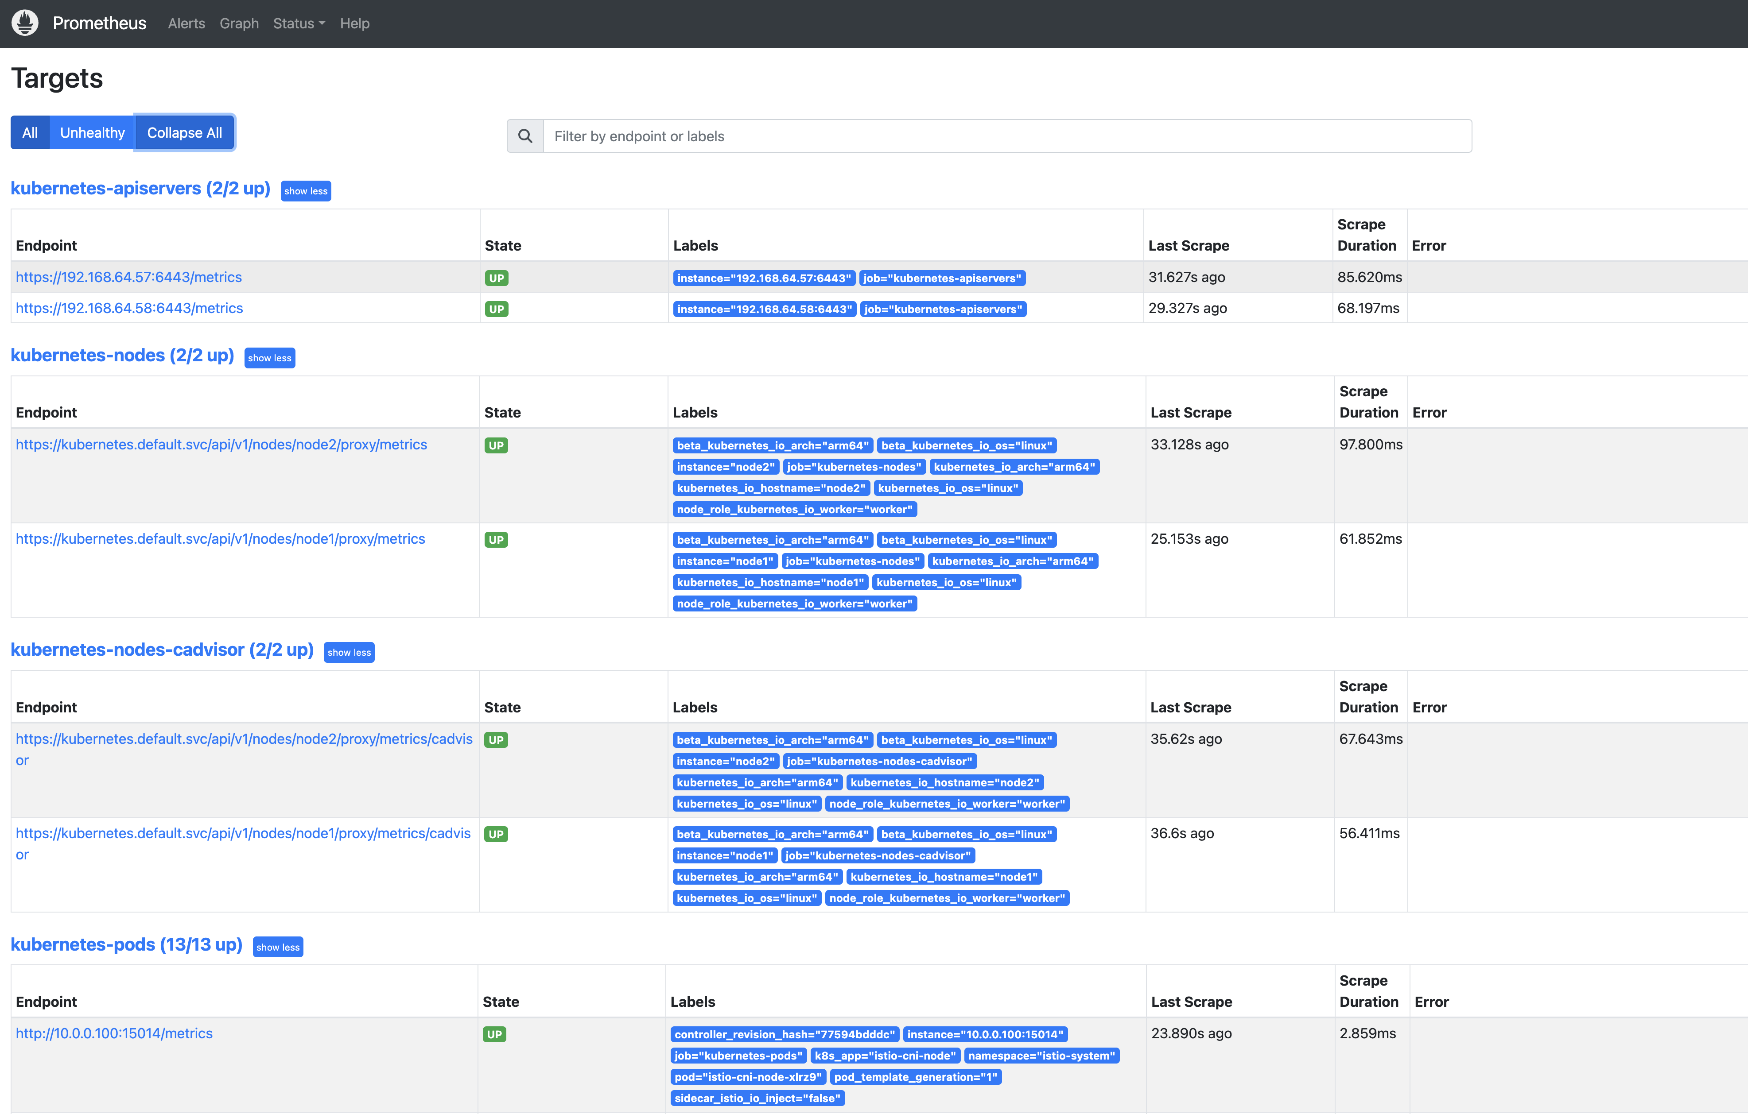Click scrape duration 2.859ms
Image resolution: width=1748 pixels, height=1114 pixels.
point(1367,1033)
